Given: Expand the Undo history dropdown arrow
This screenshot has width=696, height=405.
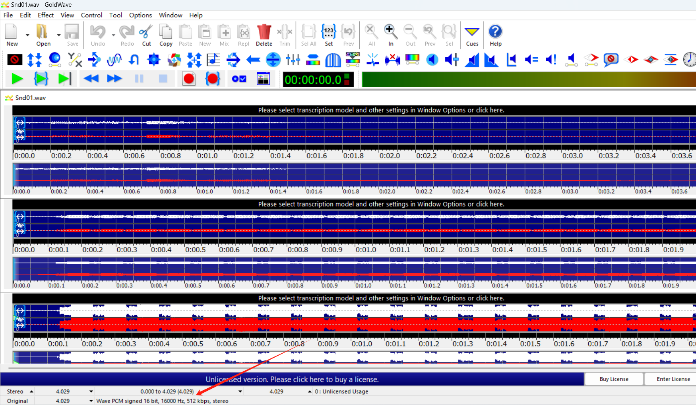Looking at the screenshot, I should click(113, 35).
